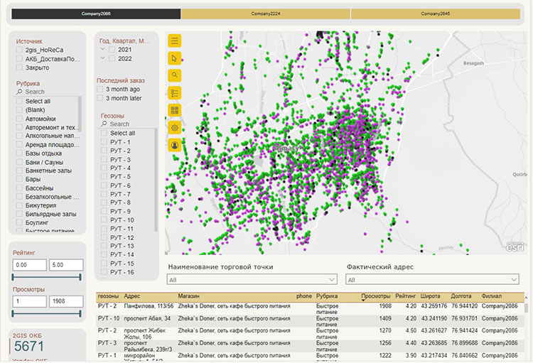Sort table by Просмотры column header
The height and width of the screenshot is (363, 533).
click(x=375, y=296)
